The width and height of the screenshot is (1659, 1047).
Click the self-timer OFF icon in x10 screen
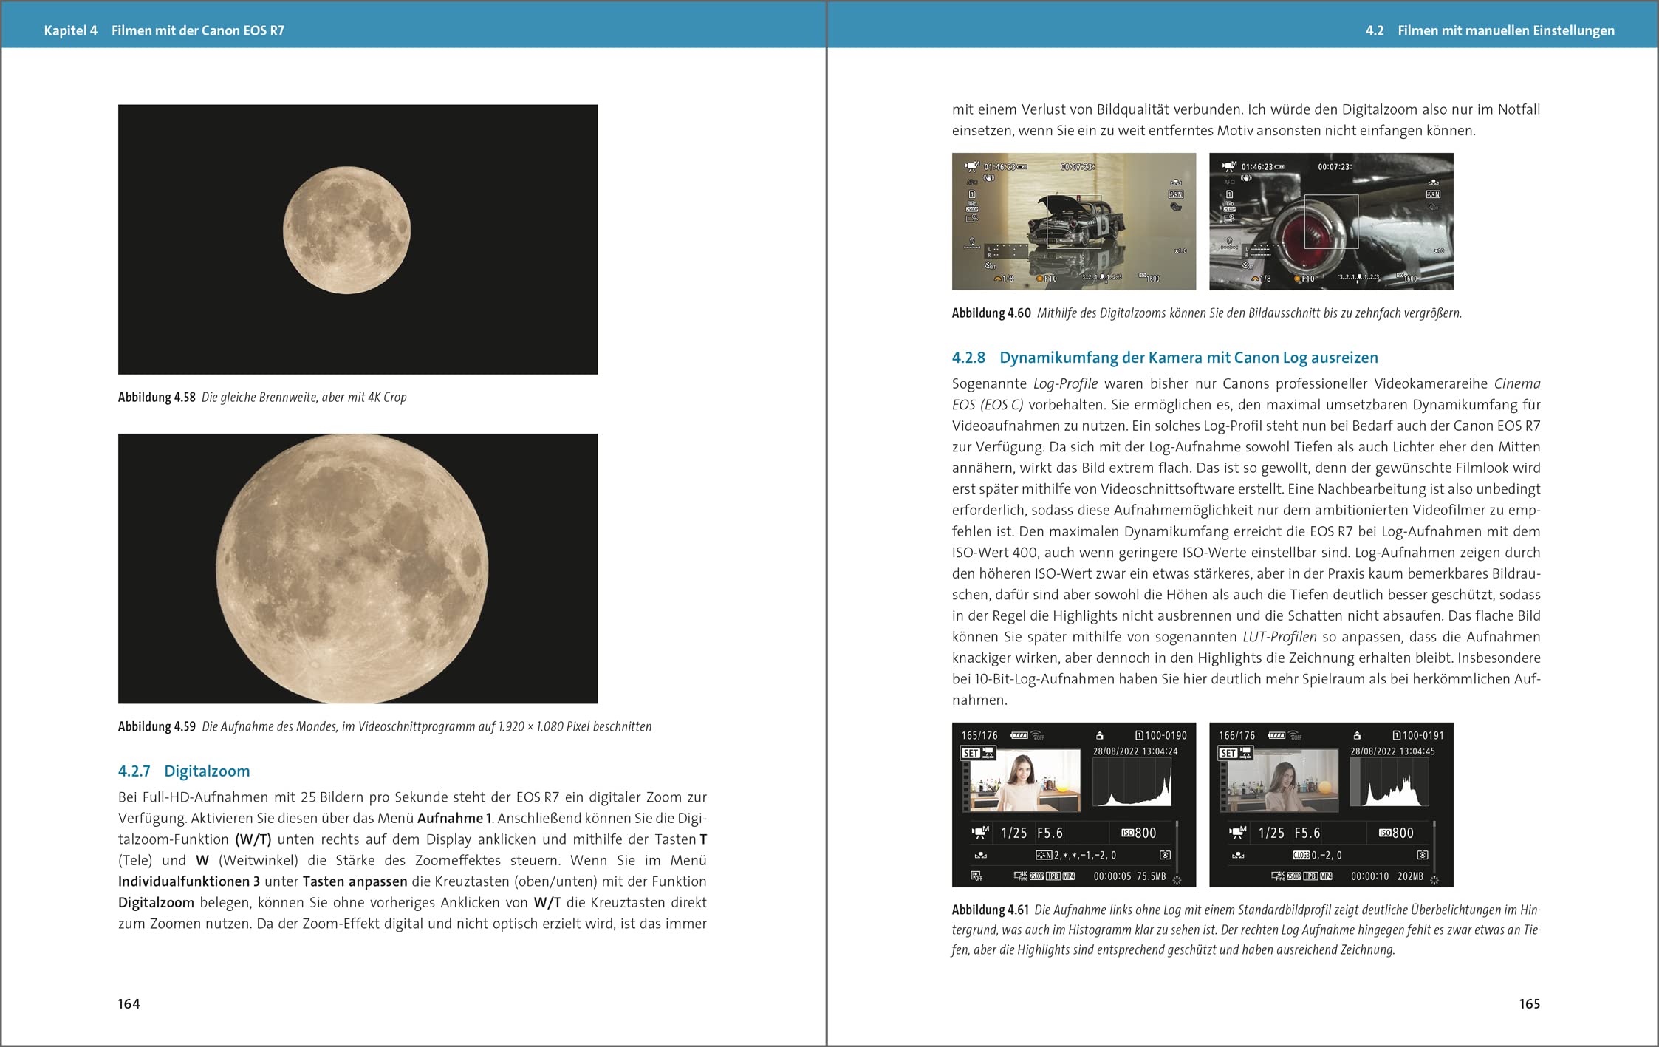(1248, 265)
